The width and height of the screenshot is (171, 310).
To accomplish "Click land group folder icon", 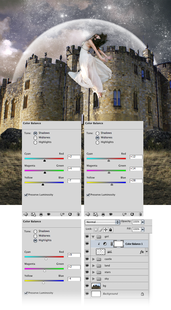I will (99, 266).
